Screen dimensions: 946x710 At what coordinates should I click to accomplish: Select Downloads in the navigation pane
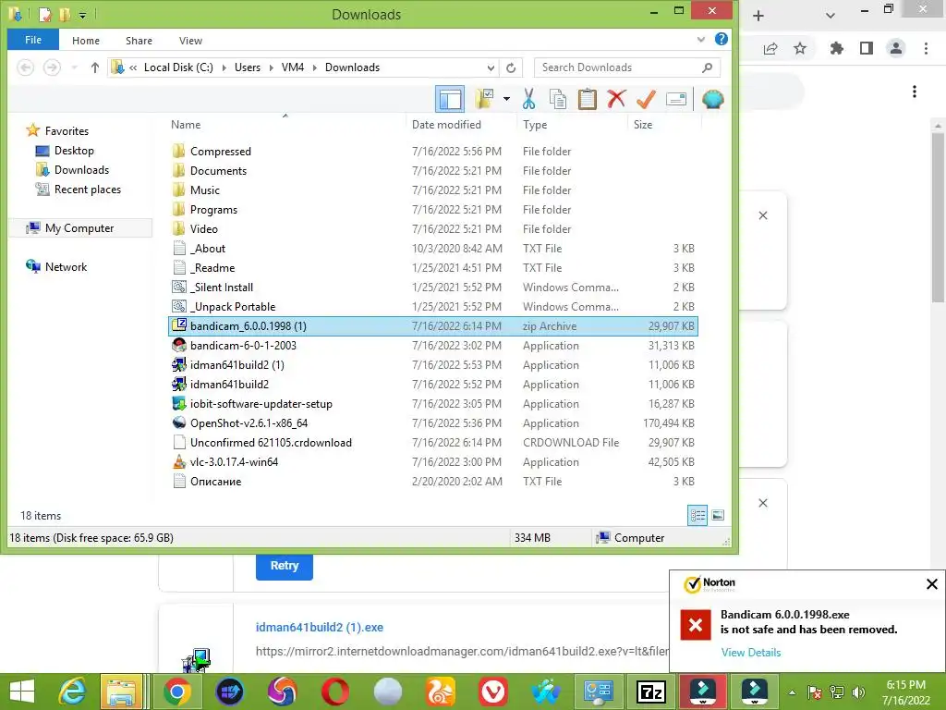point(81,170)
